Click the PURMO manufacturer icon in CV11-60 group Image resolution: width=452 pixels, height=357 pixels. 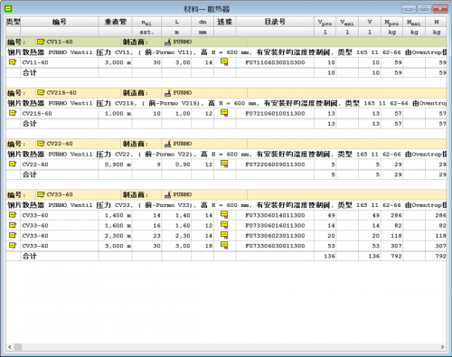[x=168, y=42]
